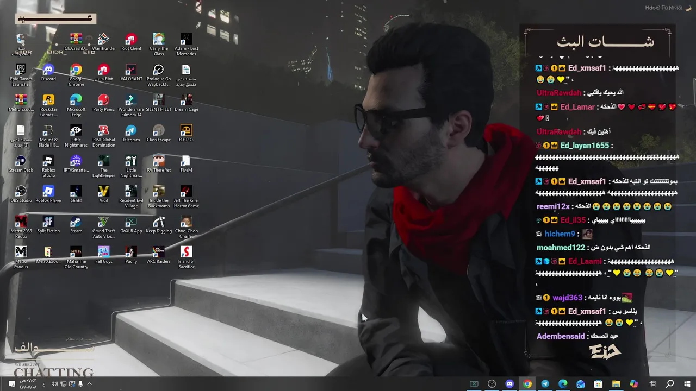Select Mafia The Old Country desktop icon
This screenshot has width=696, height=391.
(x=76, y=258)
